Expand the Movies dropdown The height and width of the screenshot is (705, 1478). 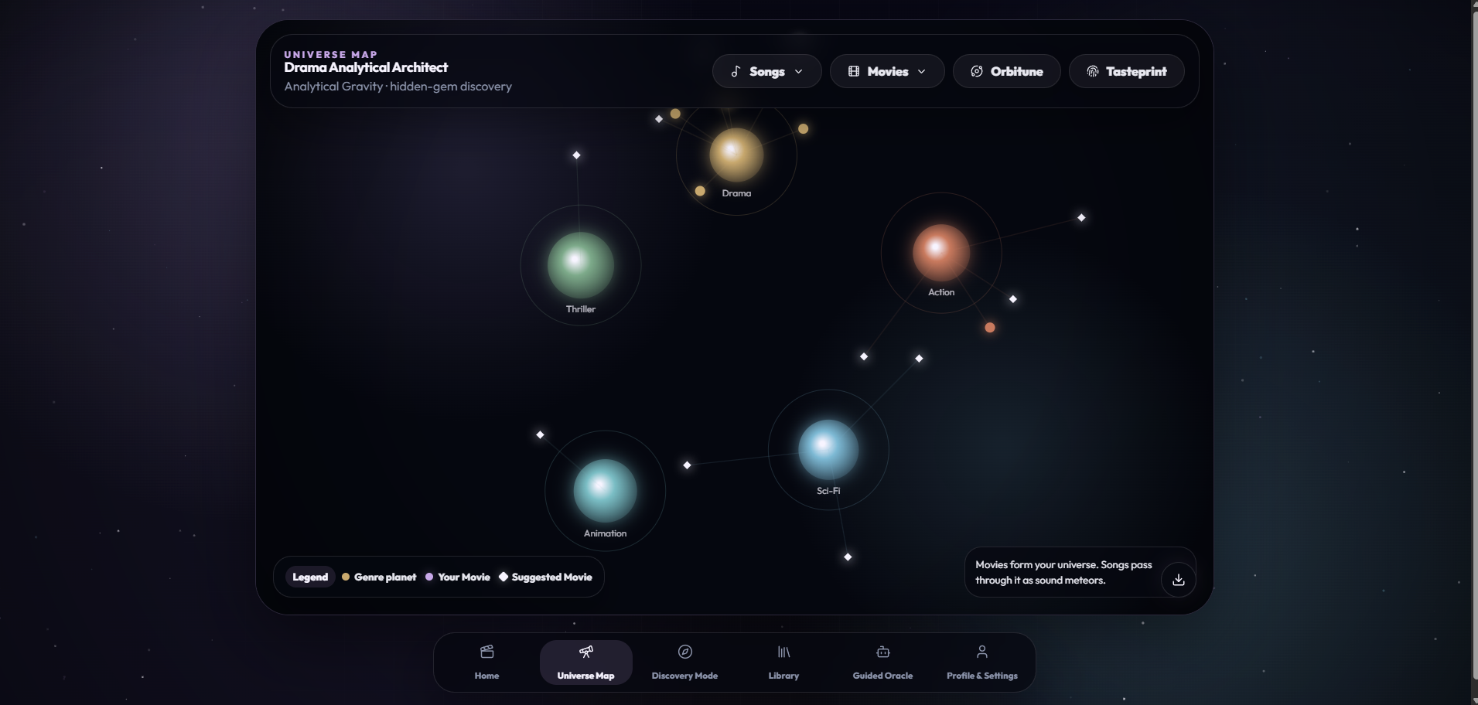887,71
